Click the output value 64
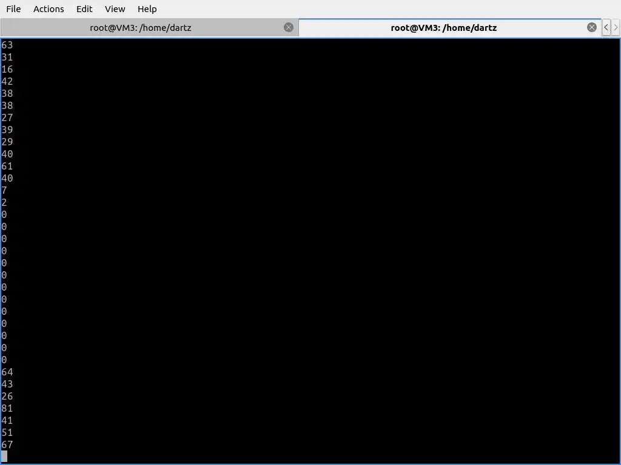 pyautogui.click(x=7, y=372)
